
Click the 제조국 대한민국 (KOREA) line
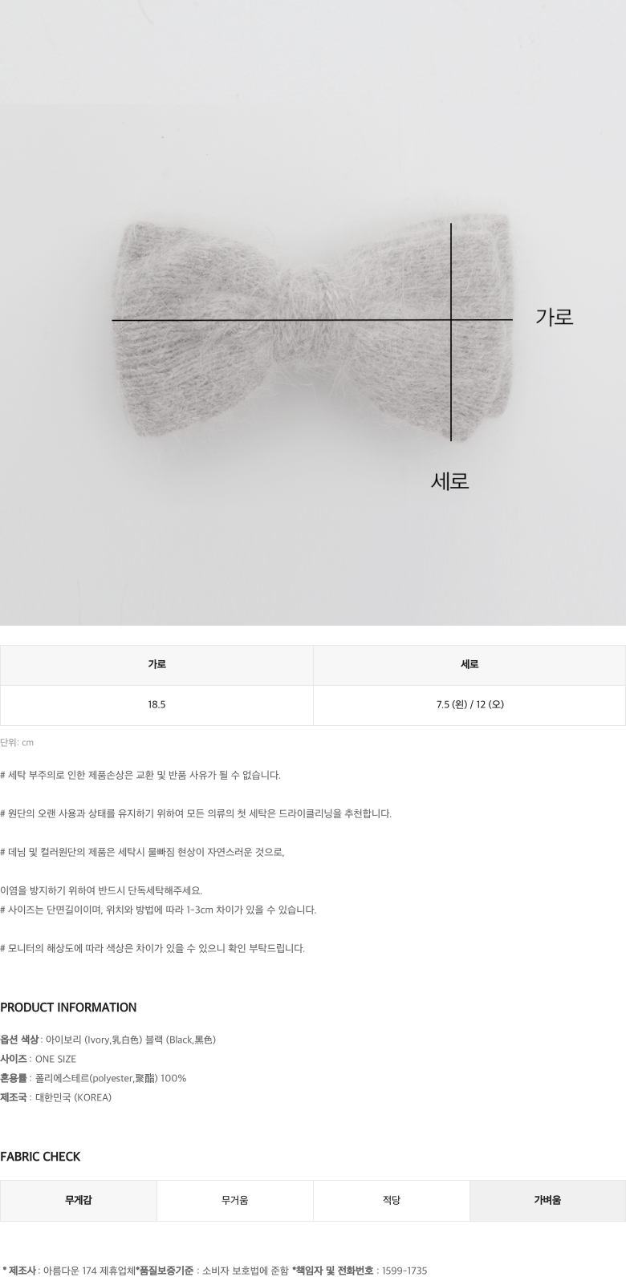point(56,1097)
